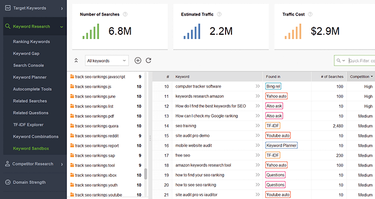The image size is (375, 199).
Task: Click folder icon of track seo rankings quora
Action: pos(72,126)
